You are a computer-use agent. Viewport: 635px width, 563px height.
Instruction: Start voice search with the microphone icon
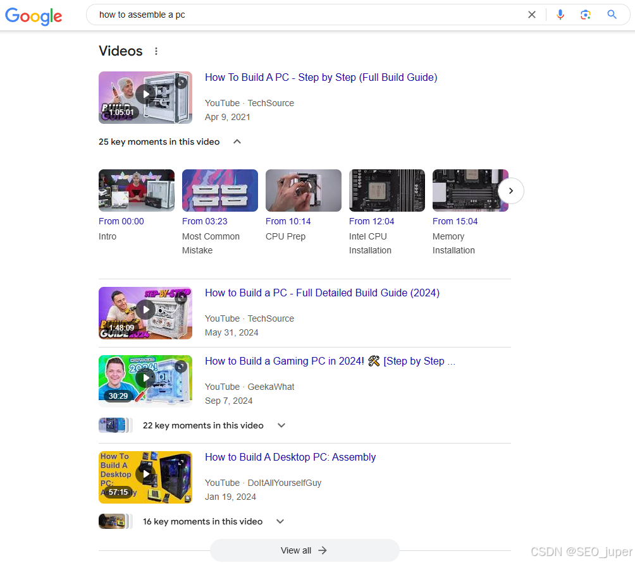560,15
